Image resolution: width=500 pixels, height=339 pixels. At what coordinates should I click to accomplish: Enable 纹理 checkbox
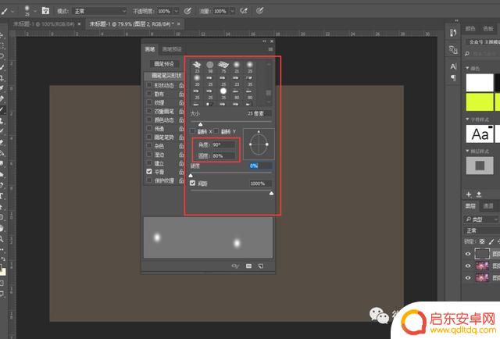coord(149,102)
